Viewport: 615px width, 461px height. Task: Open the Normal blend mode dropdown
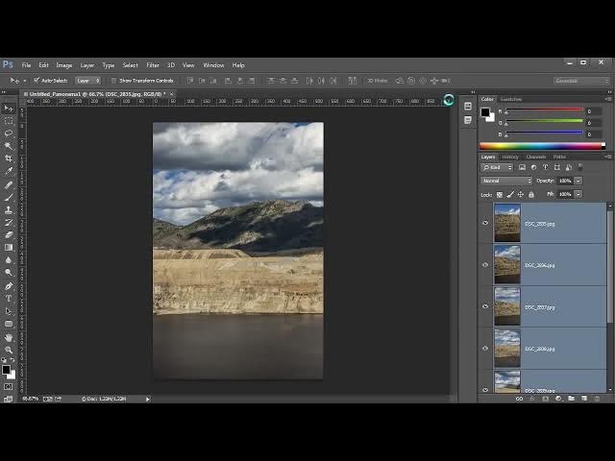point(506,181)
